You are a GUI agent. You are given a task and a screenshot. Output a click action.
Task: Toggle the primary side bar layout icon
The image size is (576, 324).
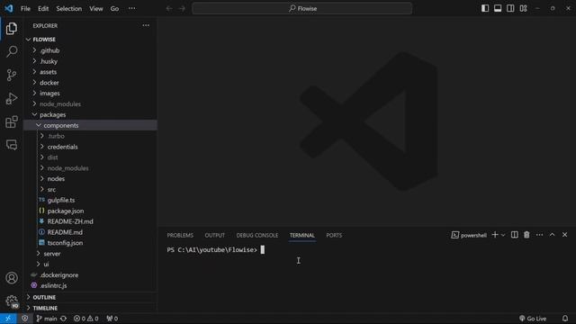coord(485,8)
